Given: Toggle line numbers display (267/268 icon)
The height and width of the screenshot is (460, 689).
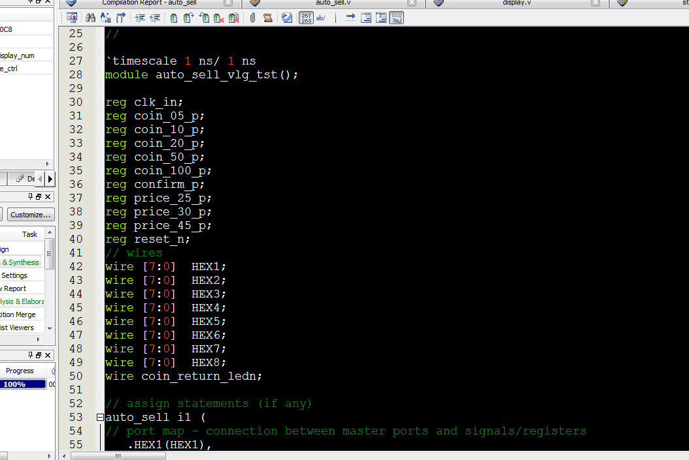Looking at the screenshot, I should click(x=307, y=18).
